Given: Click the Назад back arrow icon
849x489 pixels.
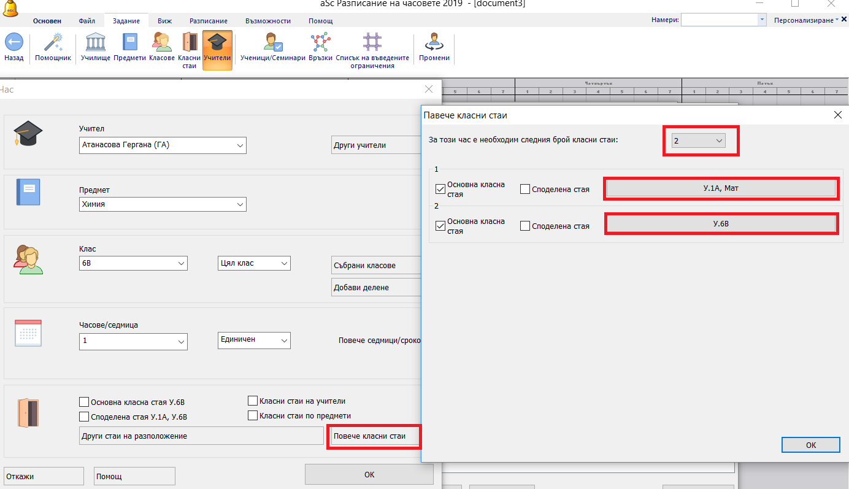Looking at the screenshot, I should point(14,44).
